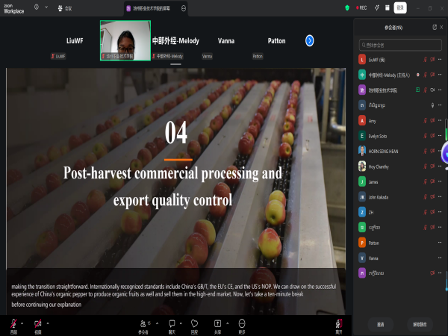The height and width of the screenshot is (336, 448).
Task: Click video icon in HORN SENG HEAN row
Action: pyautogui.click(x=432, y=151)
